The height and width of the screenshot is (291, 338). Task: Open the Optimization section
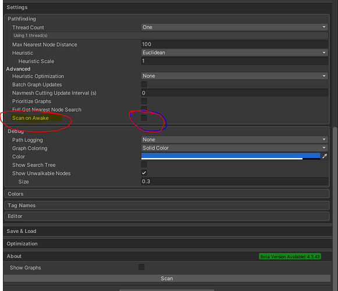168,243
